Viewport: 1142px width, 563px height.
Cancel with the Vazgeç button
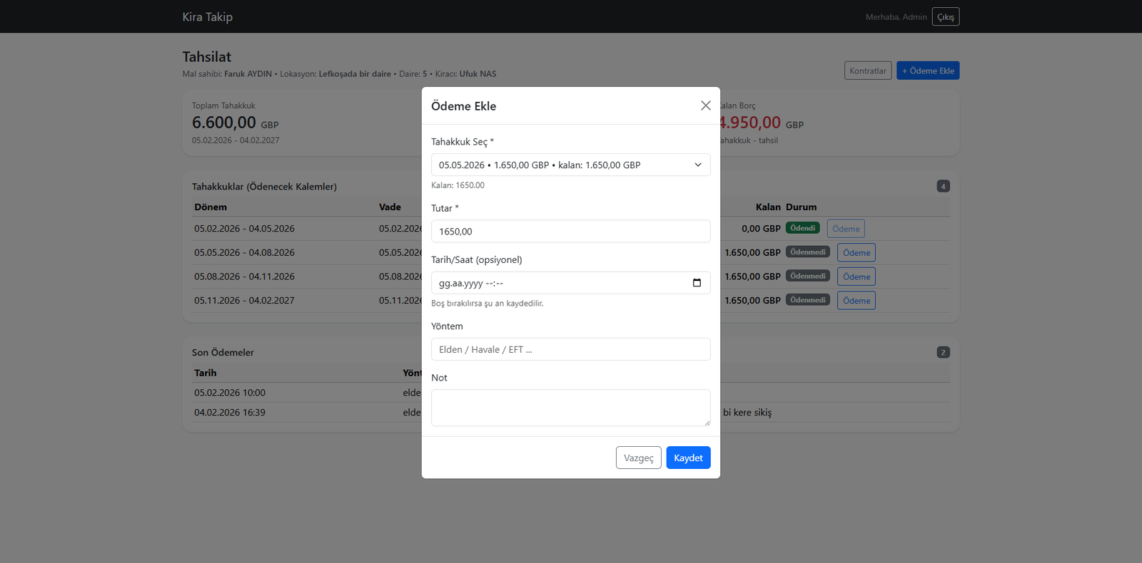point(638,458)
